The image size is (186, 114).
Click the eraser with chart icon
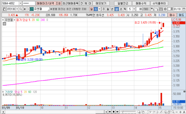tap(165, 112)
